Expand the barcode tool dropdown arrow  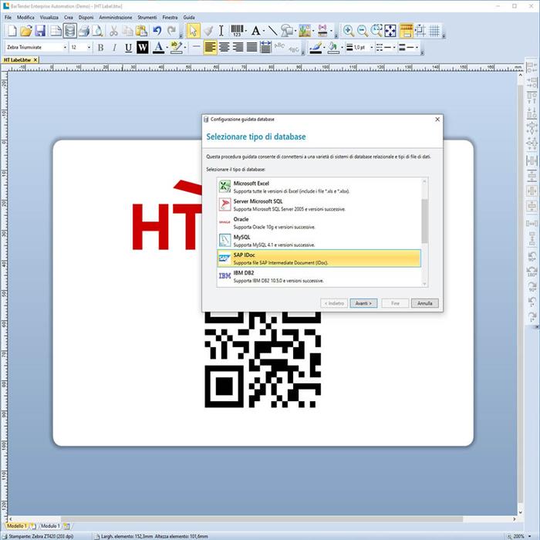tap(246, 31)
